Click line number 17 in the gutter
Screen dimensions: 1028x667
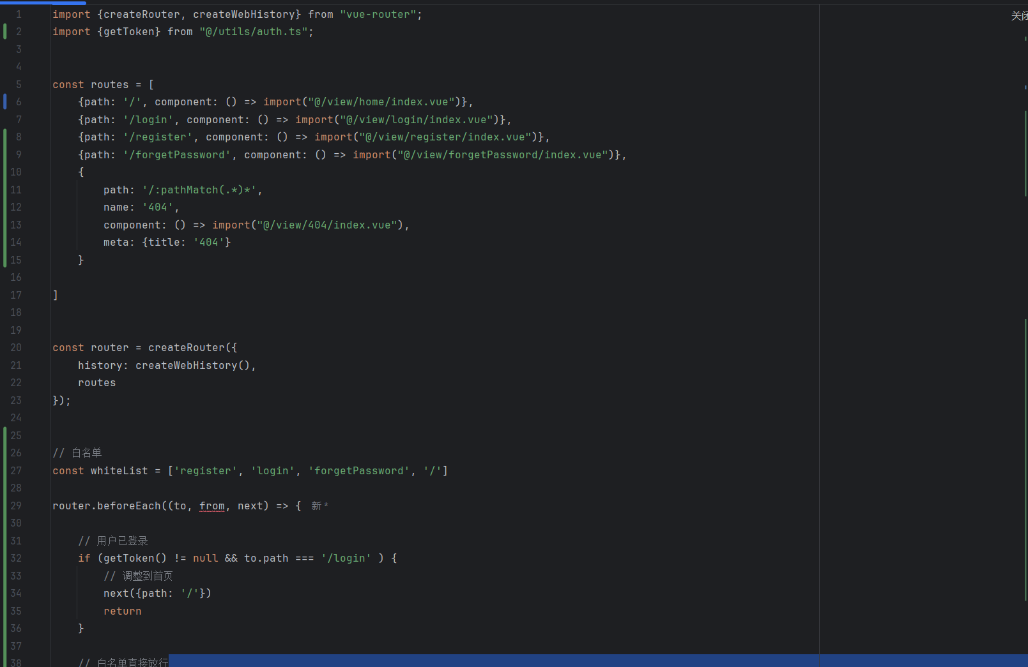[x=16, y=296]
